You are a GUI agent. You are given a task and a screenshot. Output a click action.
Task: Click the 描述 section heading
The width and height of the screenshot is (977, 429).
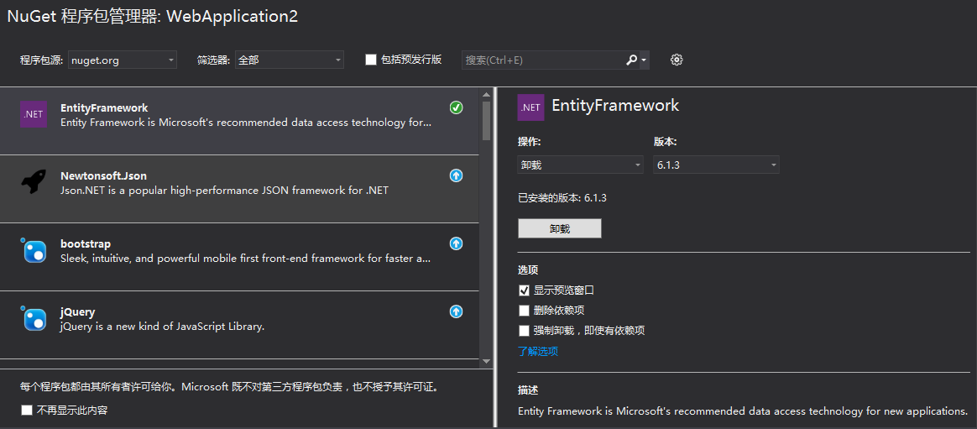click(528, 390)
